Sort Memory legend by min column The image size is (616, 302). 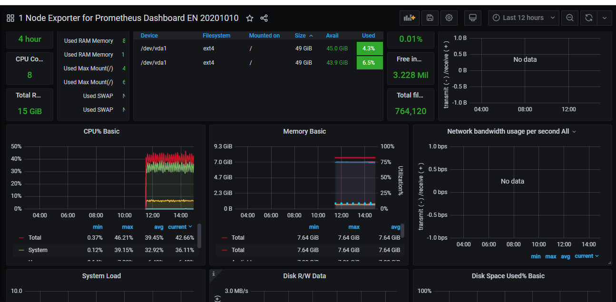pyautogui.click(x=314, y=227)
